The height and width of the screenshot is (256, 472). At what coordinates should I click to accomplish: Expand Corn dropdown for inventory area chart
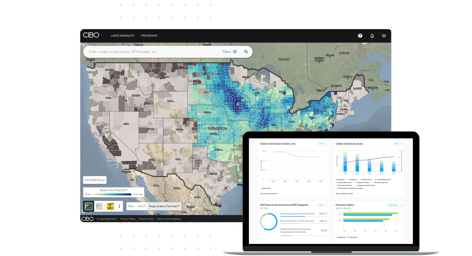point(322,144)
